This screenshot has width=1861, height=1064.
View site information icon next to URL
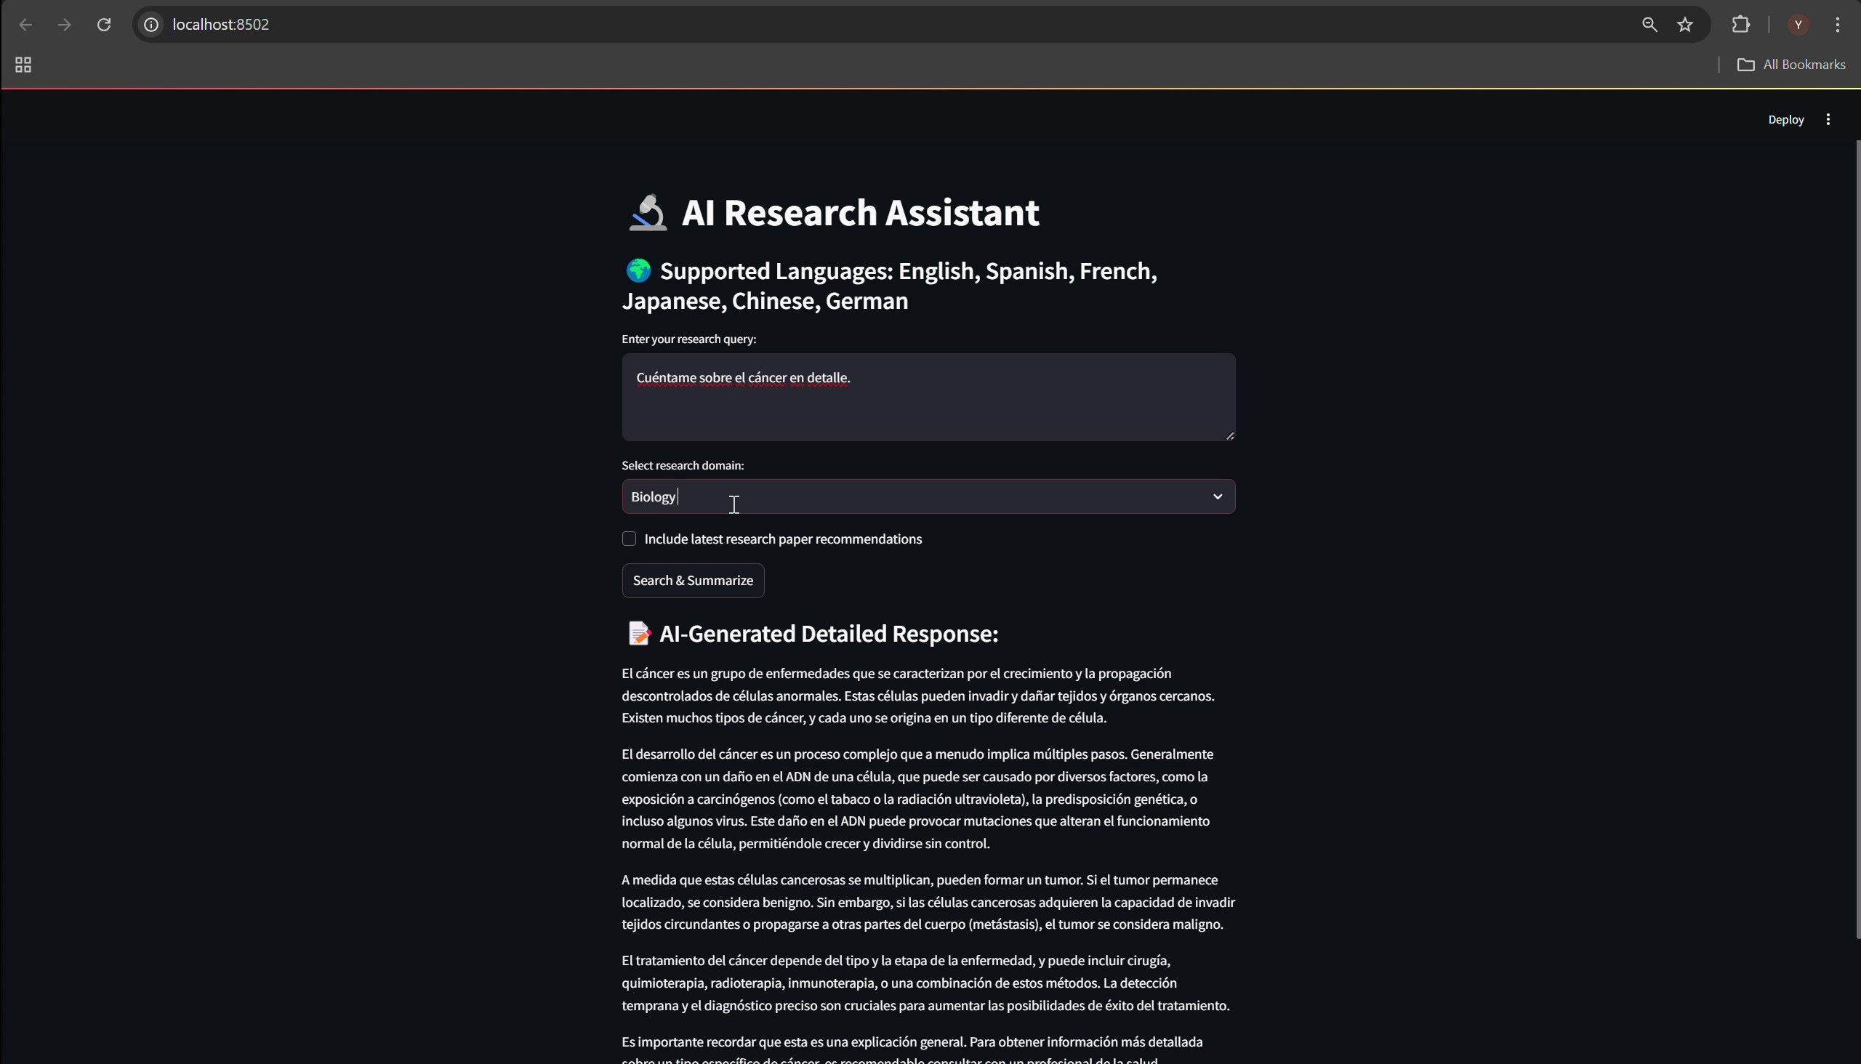[151, 25]
